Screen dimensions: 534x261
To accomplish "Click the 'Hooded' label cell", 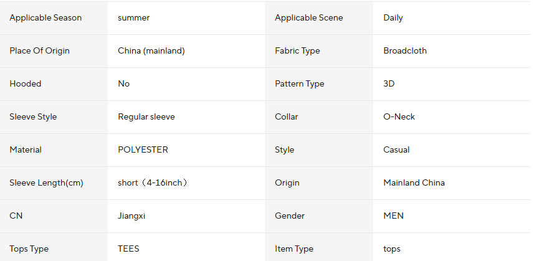I will (x=26, y=84).
